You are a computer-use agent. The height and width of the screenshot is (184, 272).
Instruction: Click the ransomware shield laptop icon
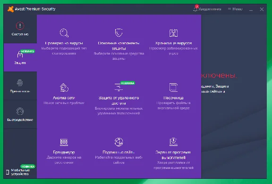click(173, 142)
